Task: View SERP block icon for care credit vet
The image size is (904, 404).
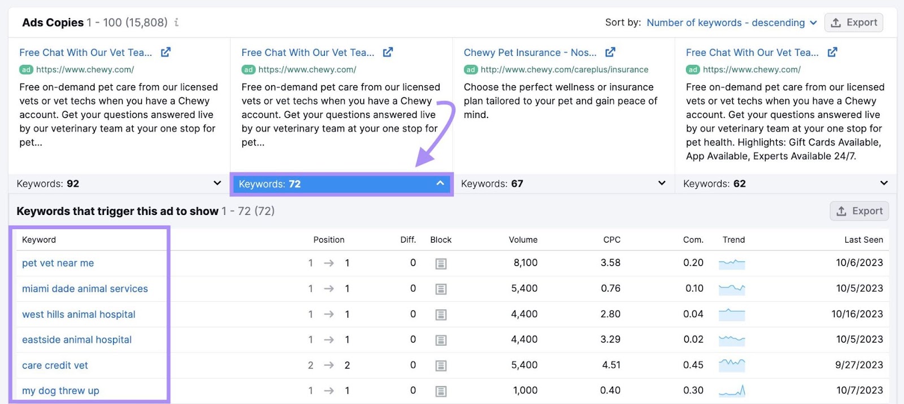Action: click(441, 366)
